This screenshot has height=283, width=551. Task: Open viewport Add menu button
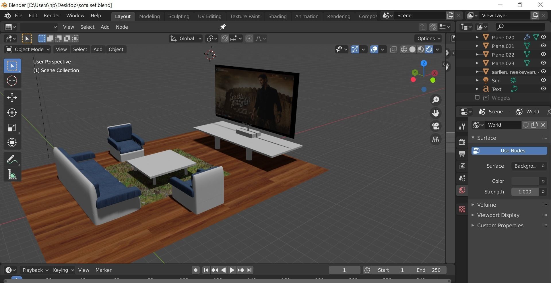[98, 49]
